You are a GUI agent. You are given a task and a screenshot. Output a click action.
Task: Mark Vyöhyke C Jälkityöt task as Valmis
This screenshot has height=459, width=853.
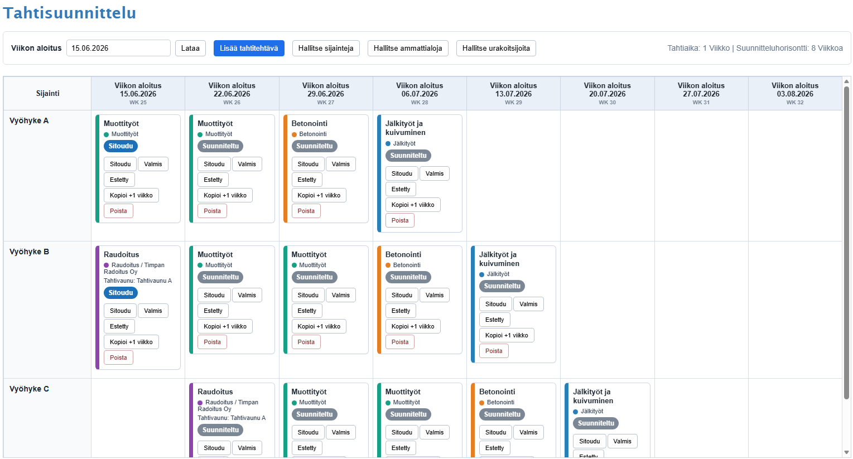[x=623, y=441]
